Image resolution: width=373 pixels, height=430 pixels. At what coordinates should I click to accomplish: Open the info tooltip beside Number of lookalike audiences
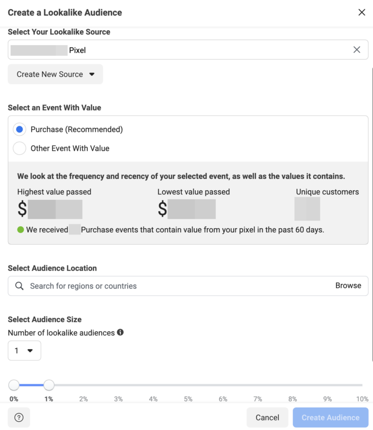(120, 333)
